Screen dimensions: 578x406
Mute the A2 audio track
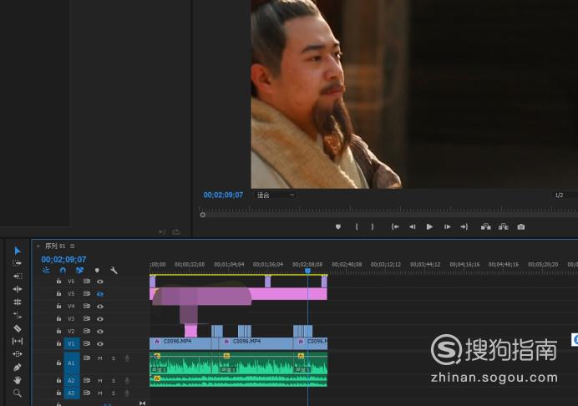point(100,381)
